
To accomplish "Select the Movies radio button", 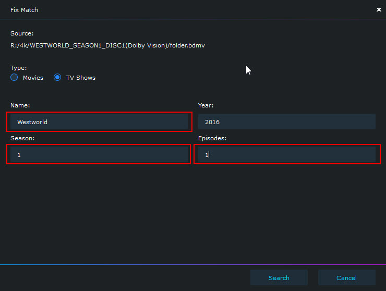I will click(14, 77).
